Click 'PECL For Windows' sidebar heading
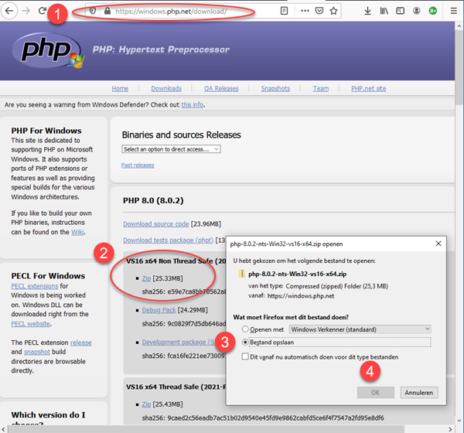The image size is (464, 433). point(48,276)
